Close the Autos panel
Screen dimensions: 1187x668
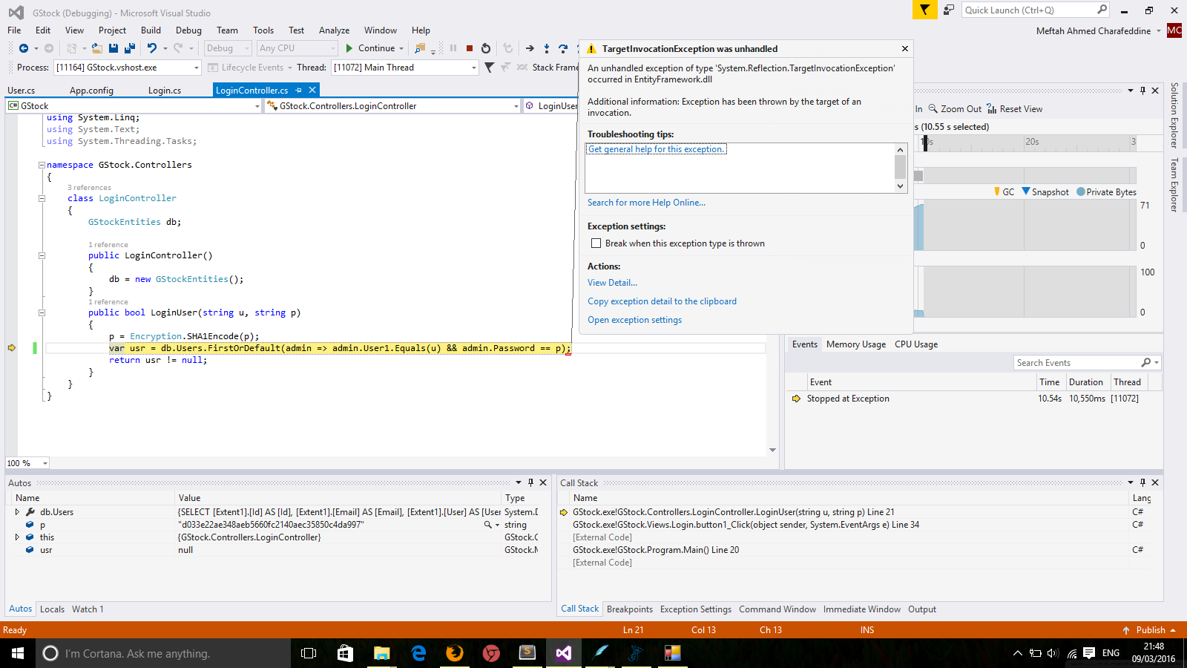point(543,482)
